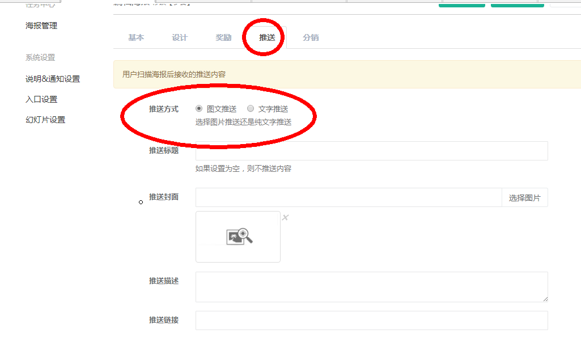Click the 推送链接 input box
Viewport: 581px width, 342px height.
(x=371, y=320)
